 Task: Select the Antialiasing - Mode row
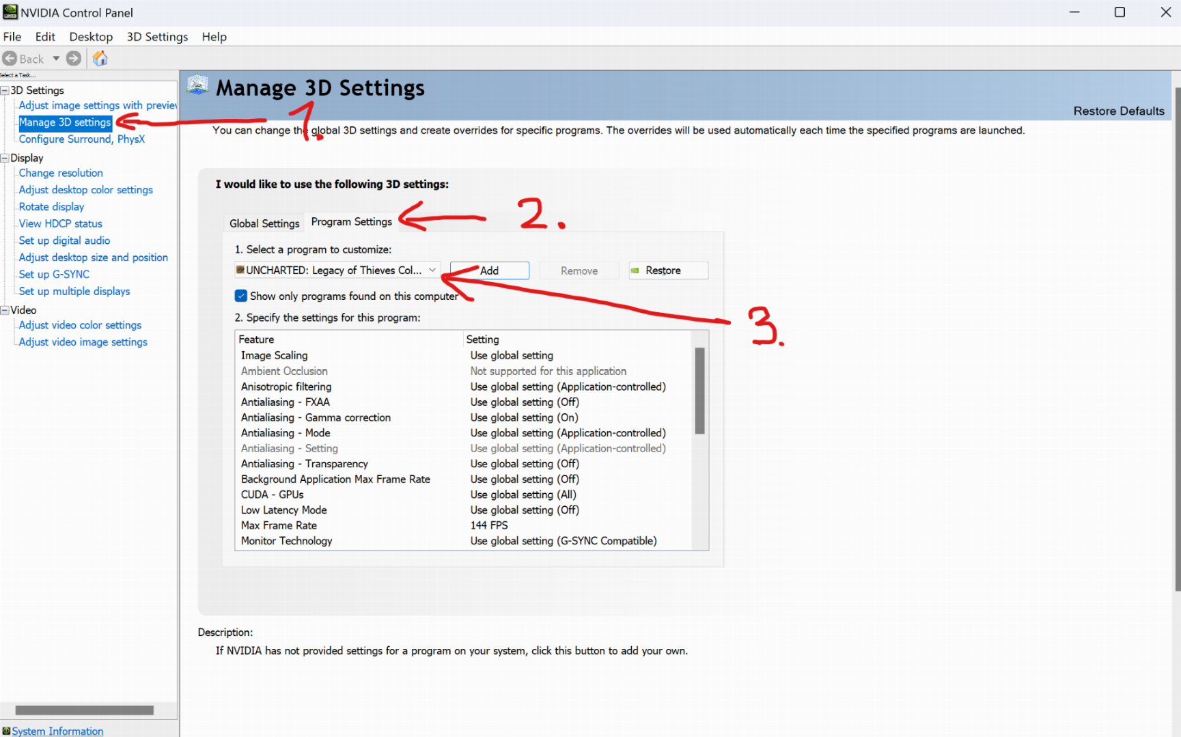point(464,433)
